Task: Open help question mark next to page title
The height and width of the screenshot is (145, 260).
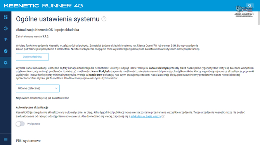Action: (x=104, y=19)
